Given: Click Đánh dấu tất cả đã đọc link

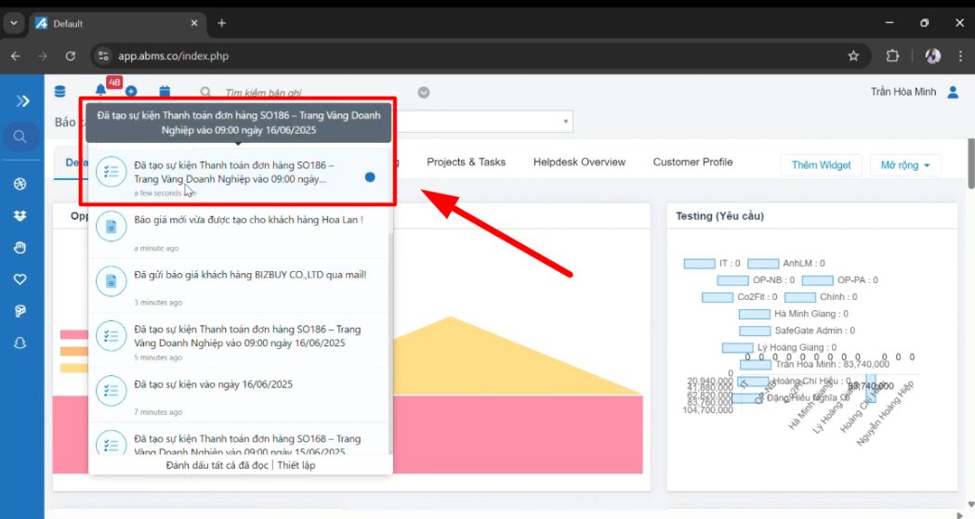Looking at the screenshot, I should pos(217,465).
